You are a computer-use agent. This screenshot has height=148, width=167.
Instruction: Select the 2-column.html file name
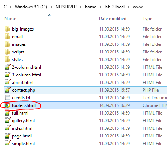click(27, 67)
